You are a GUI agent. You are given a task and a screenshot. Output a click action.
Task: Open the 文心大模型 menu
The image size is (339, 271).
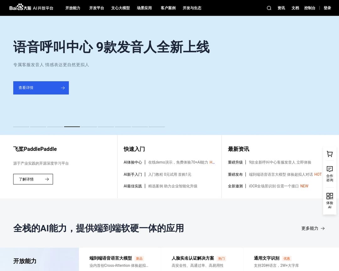click(x=121, y=8)
